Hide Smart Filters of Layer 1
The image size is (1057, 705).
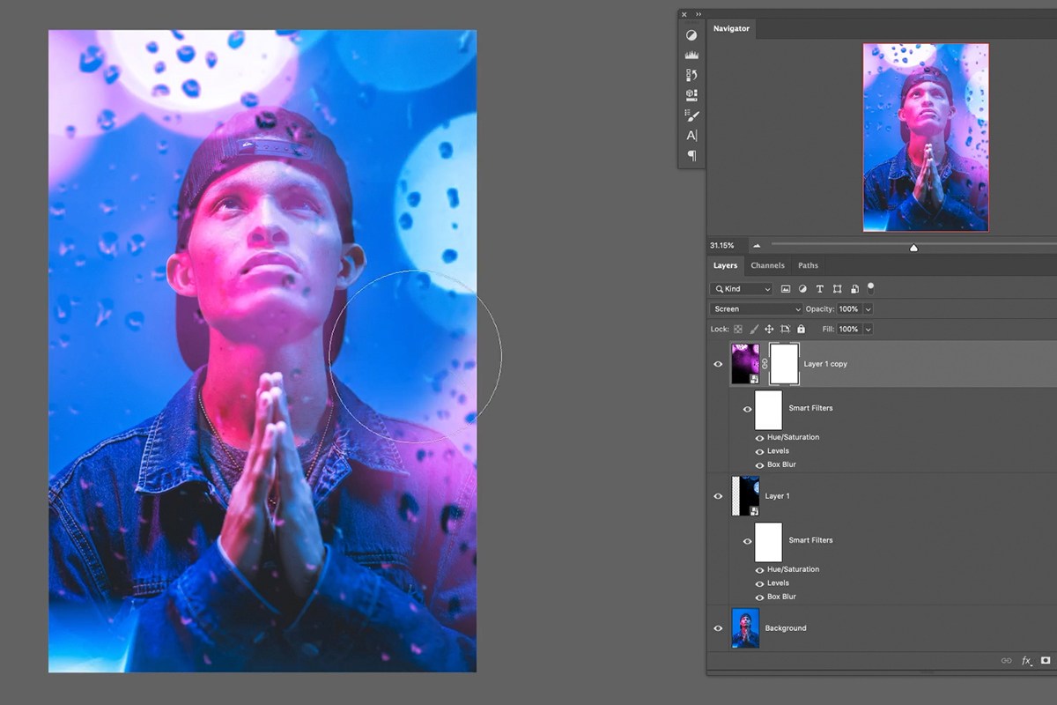(747, 541)
